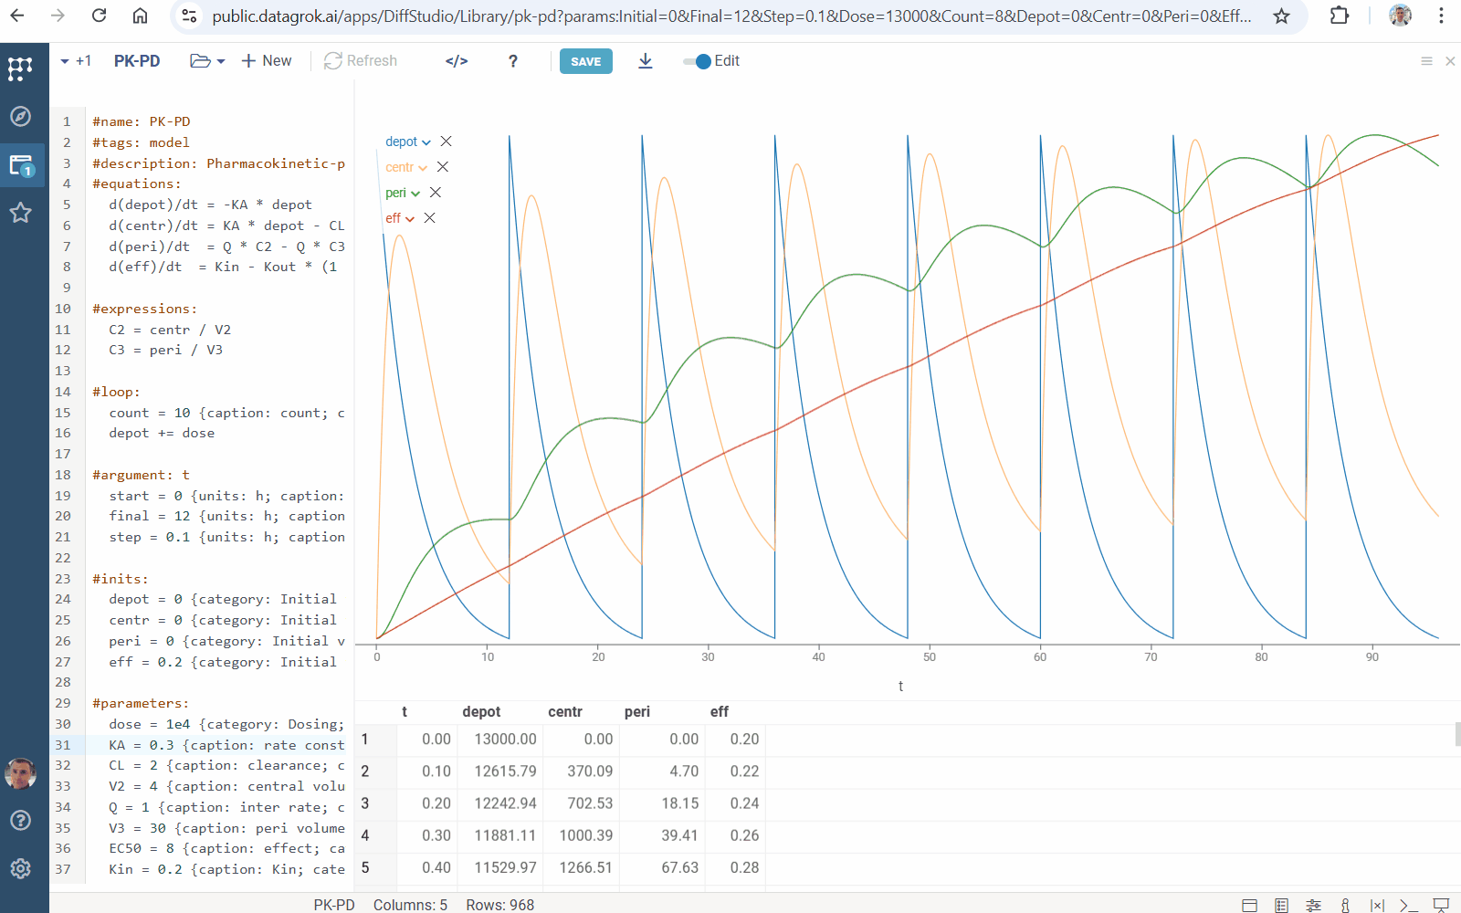
Task: Click the SAVE button
Action: [x=585, y=61]
